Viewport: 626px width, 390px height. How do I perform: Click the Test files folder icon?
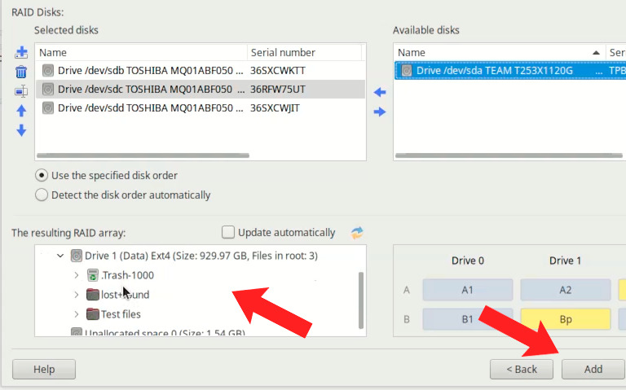tap(93, 314)
